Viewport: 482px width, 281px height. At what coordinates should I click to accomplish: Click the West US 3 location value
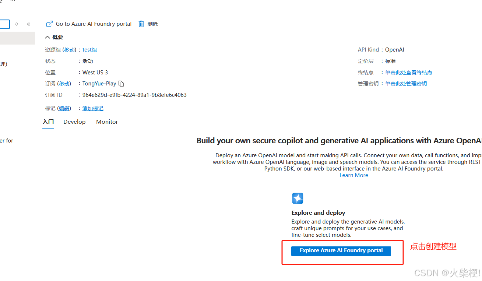click(x=95, y=73)
